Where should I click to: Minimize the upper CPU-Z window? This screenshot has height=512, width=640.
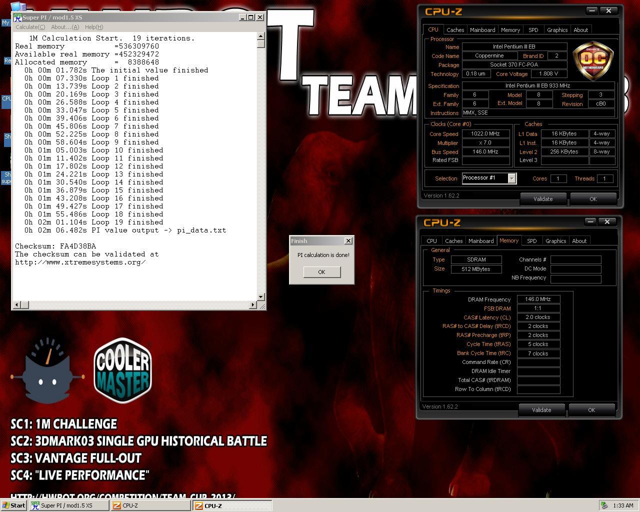(591, 10)
